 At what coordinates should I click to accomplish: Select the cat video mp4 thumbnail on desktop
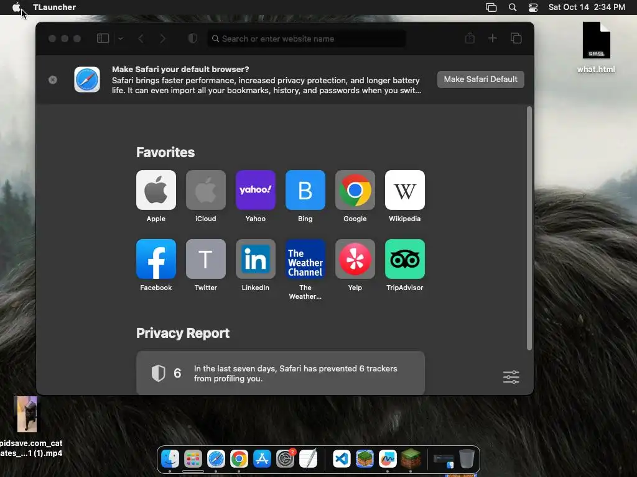pyautogui.click(x=27, y=414)
